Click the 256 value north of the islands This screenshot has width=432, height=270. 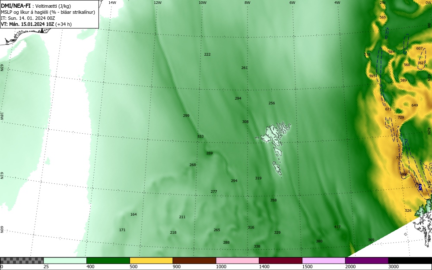point(272,103)
